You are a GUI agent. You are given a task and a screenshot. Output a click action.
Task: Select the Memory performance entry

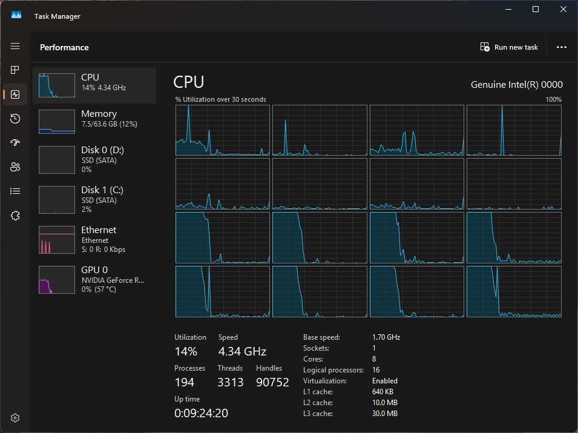point(94,122)
